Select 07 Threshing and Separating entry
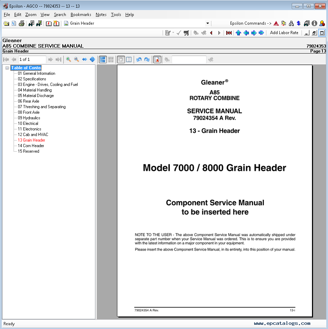328x329 pixels. tap(41, 107)
